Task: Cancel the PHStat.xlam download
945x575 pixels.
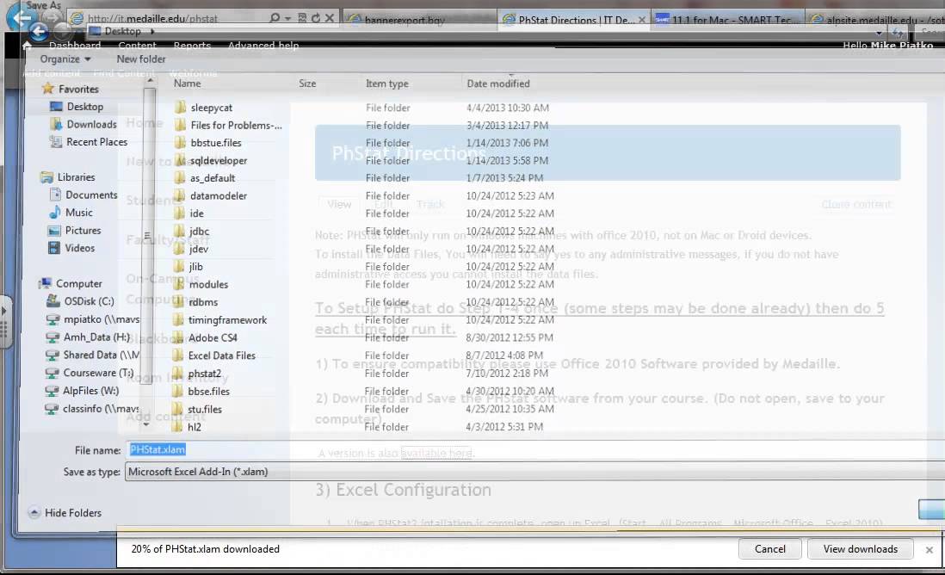Action: coord(769,549)
